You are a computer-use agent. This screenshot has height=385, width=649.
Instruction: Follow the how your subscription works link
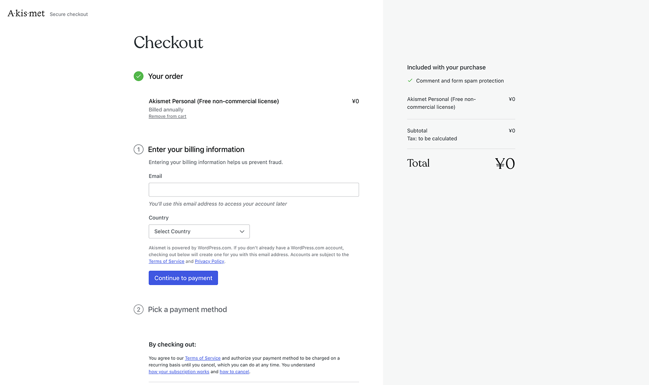(x=179, y=372)
